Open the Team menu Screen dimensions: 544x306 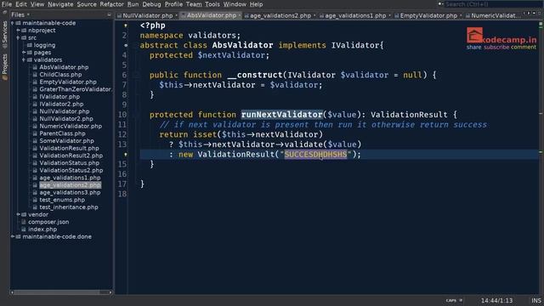pos(194,4)
